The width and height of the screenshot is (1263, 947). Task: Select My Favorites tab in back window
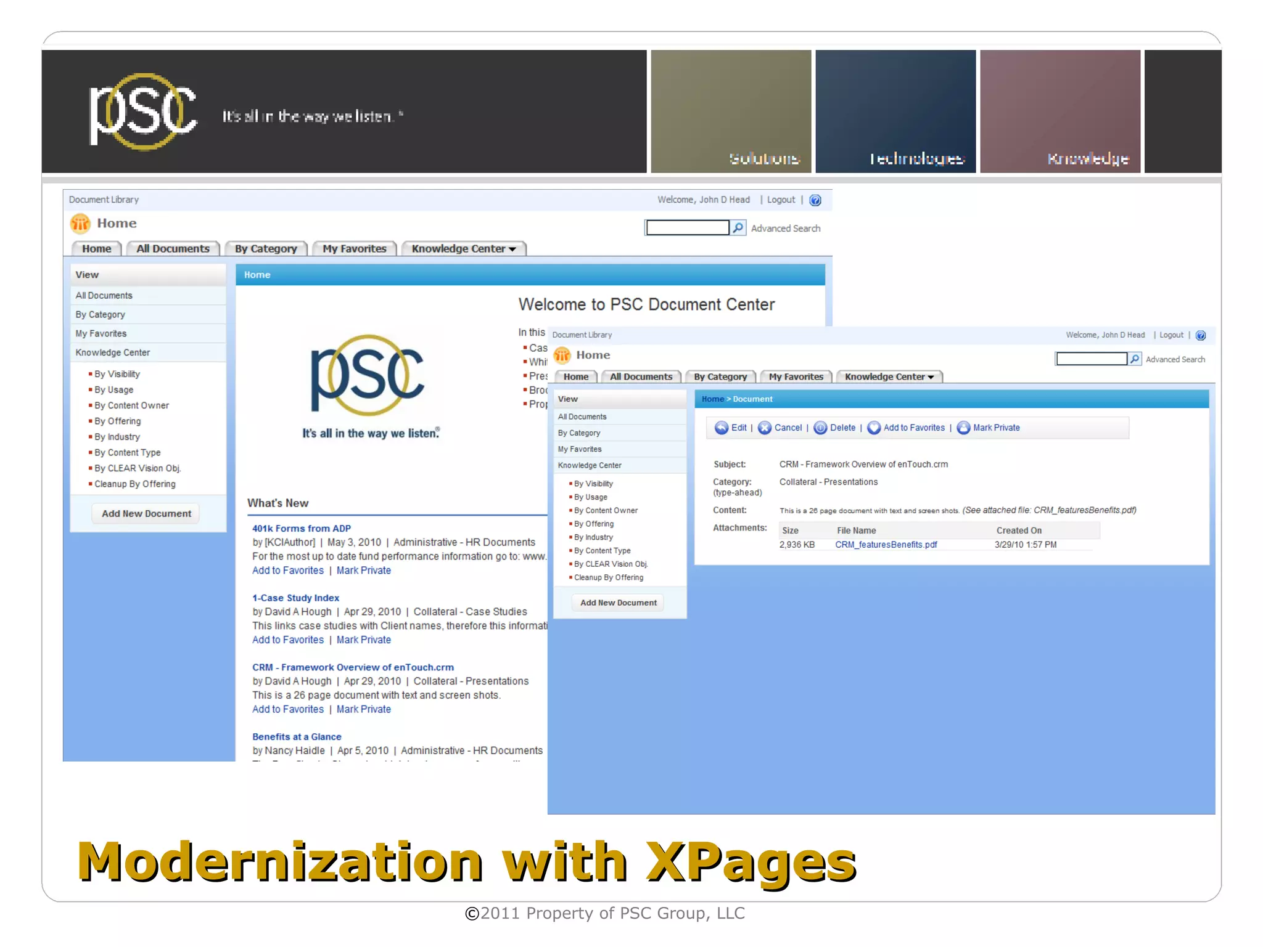[x=355, y=249]
